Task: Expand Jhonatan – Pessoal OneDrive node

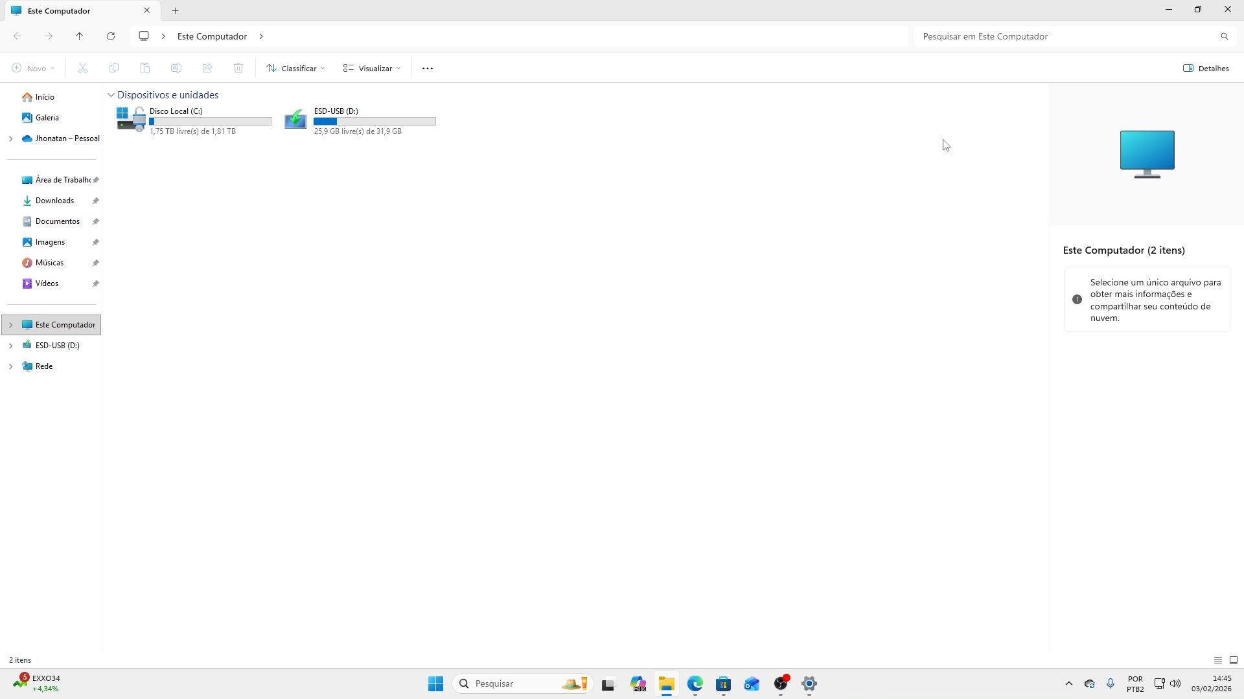Action: [x=10, y=139]
